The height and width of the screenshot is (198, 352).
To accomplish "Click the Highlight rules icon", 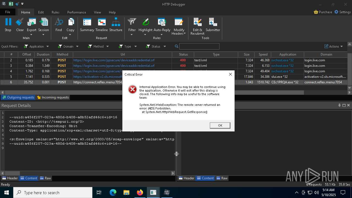I will click(145, 22).
